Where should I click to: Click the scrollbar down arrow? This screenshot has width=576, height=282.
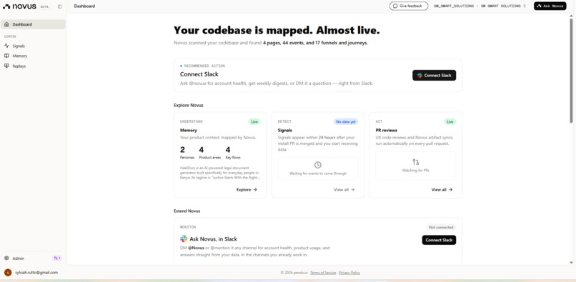click(571, 263)
